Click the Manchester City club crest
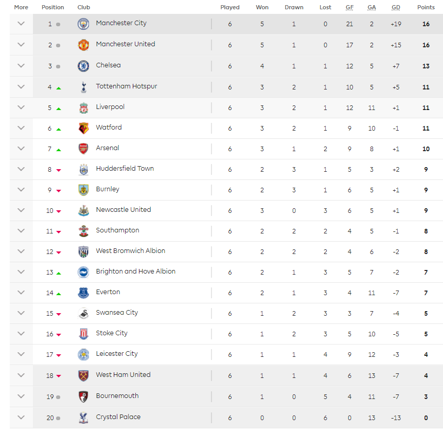Viewport: 443px width, 434px height. point(83,24)
